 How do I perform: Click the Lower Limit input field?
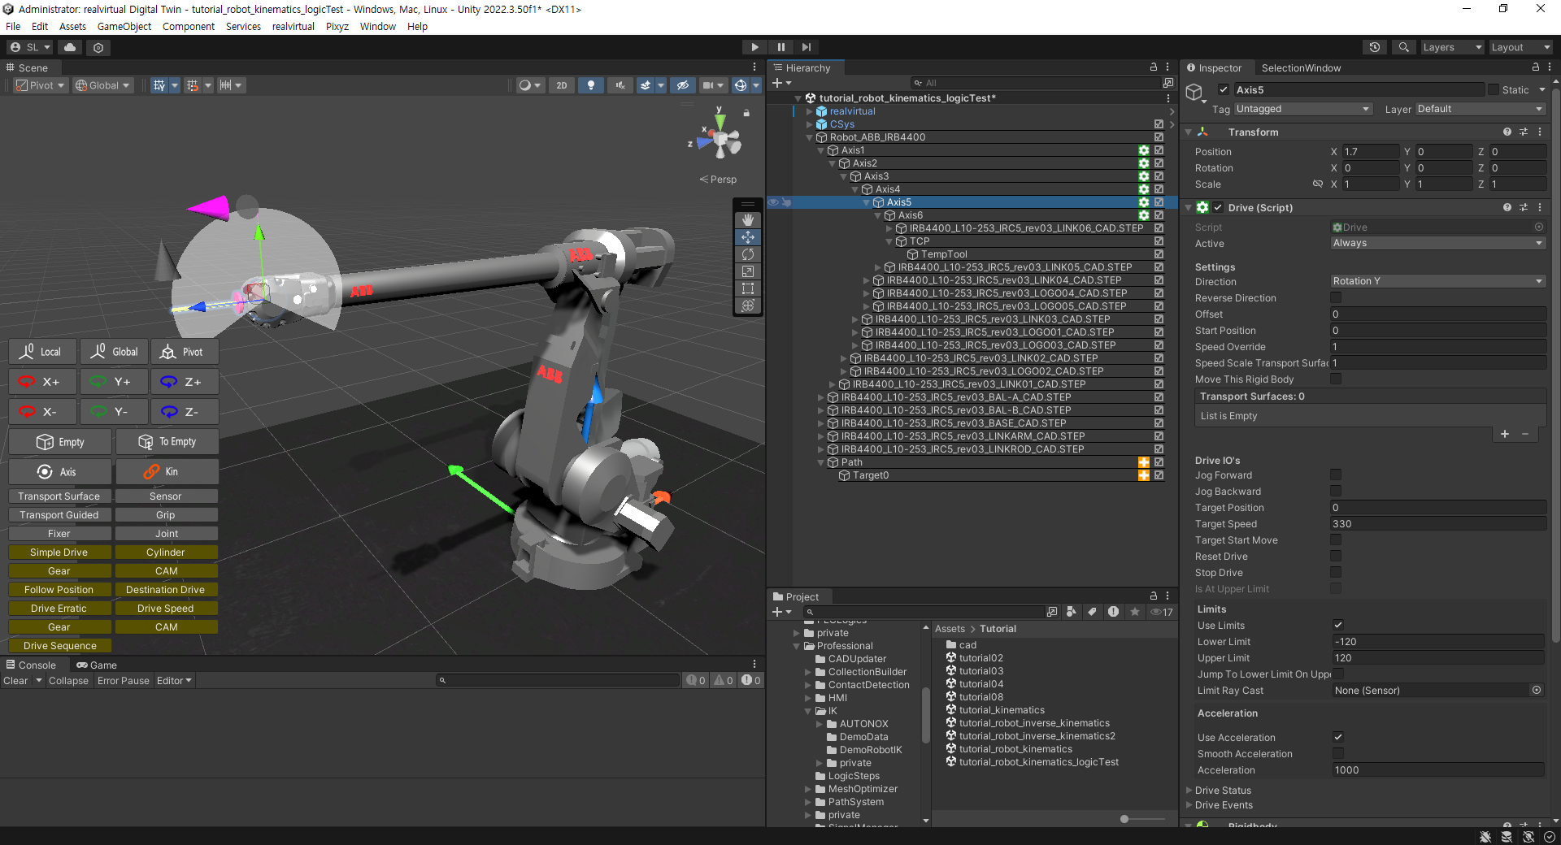(x=1437, y=642)
